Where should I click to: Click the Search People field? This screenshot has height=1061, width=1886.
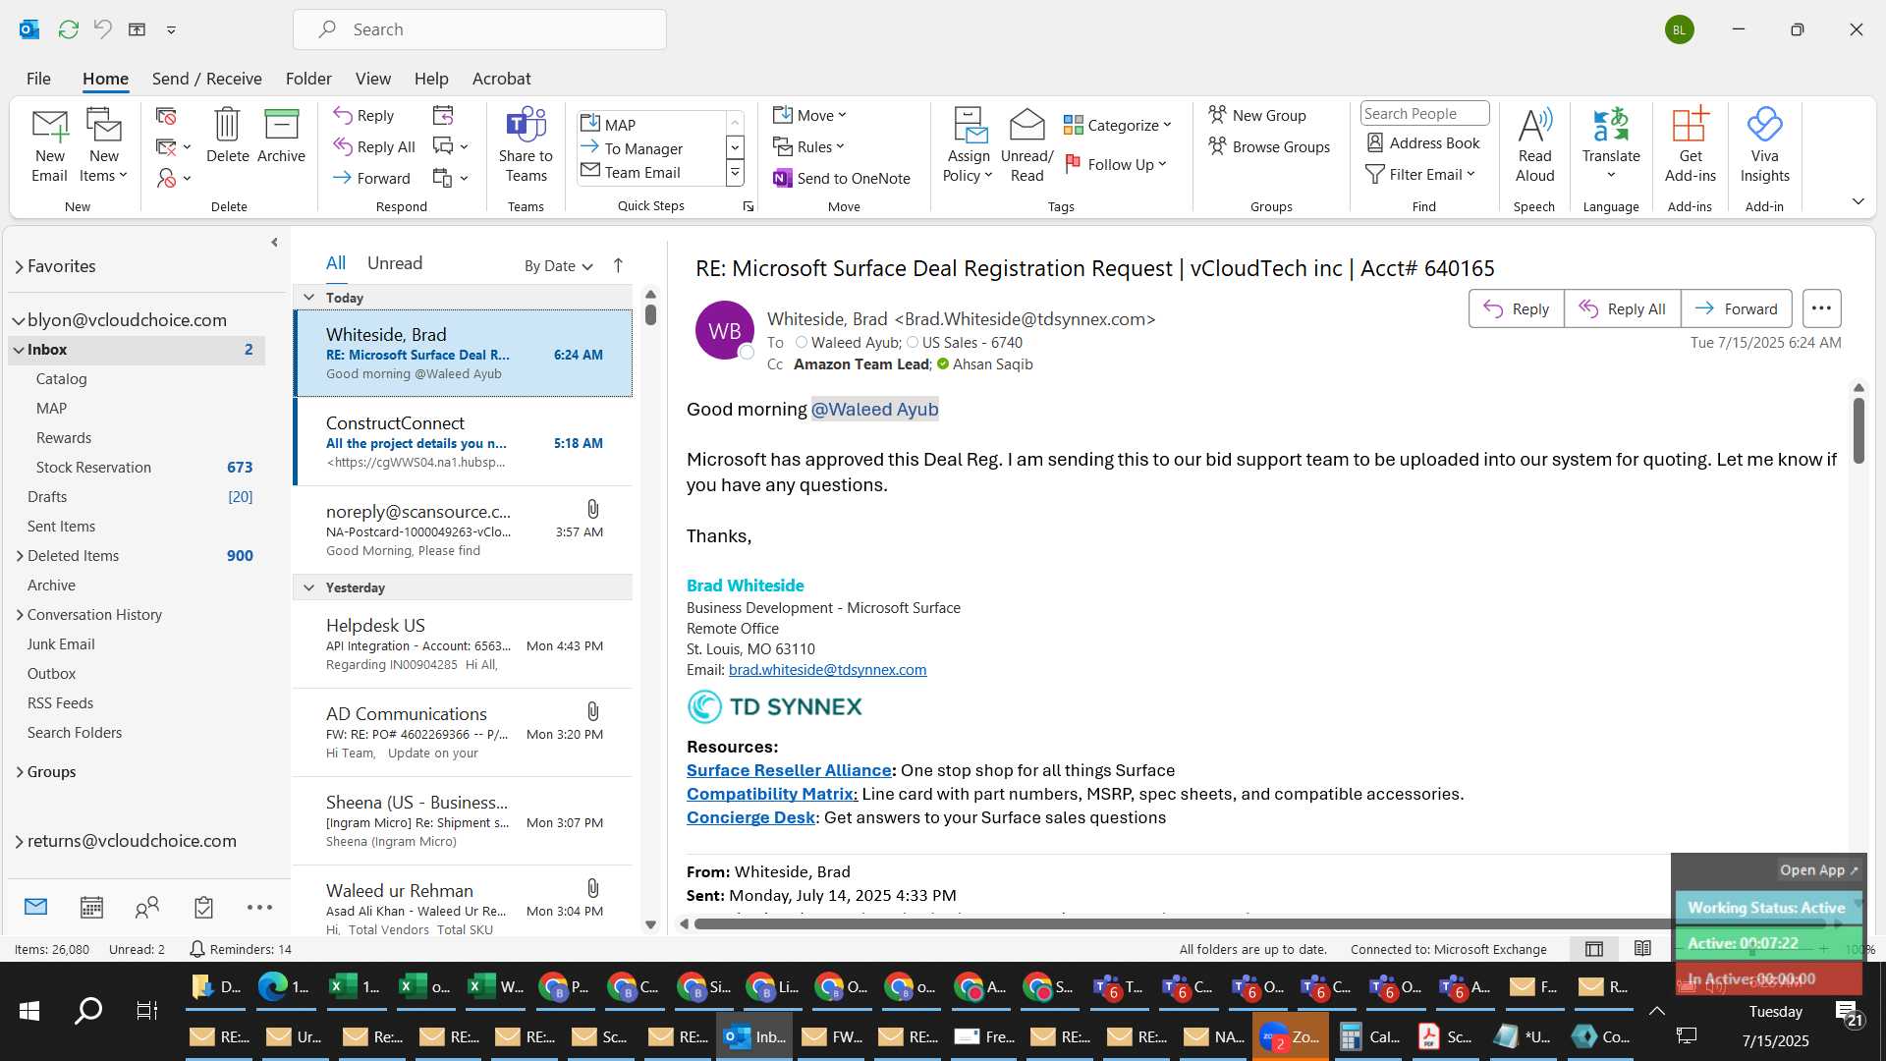click(x=1424, y=114)
